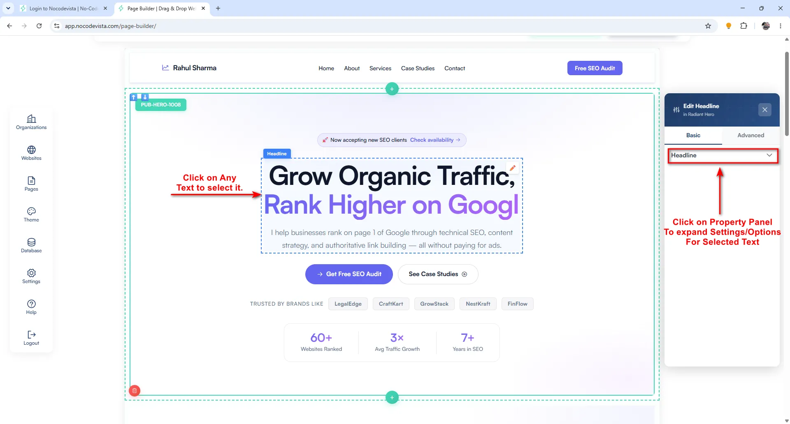The image size is (790, 424).
Task: Switch to the Basic tab
Action: (693, 135)
